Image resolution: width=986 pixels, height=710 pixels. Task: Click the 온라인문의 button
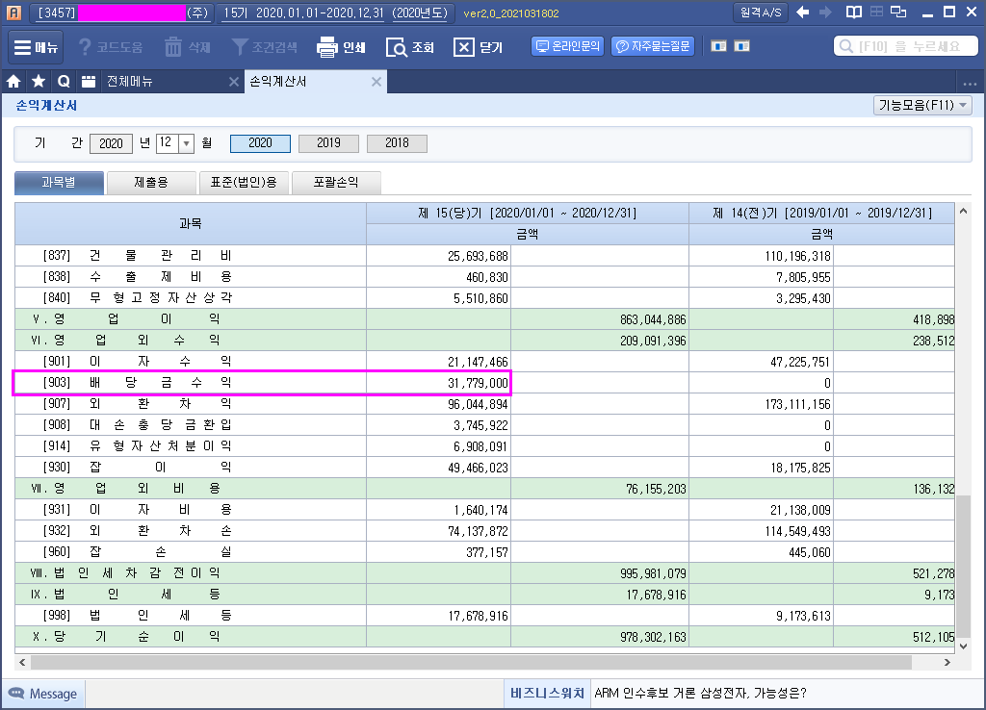coord(567,46)
